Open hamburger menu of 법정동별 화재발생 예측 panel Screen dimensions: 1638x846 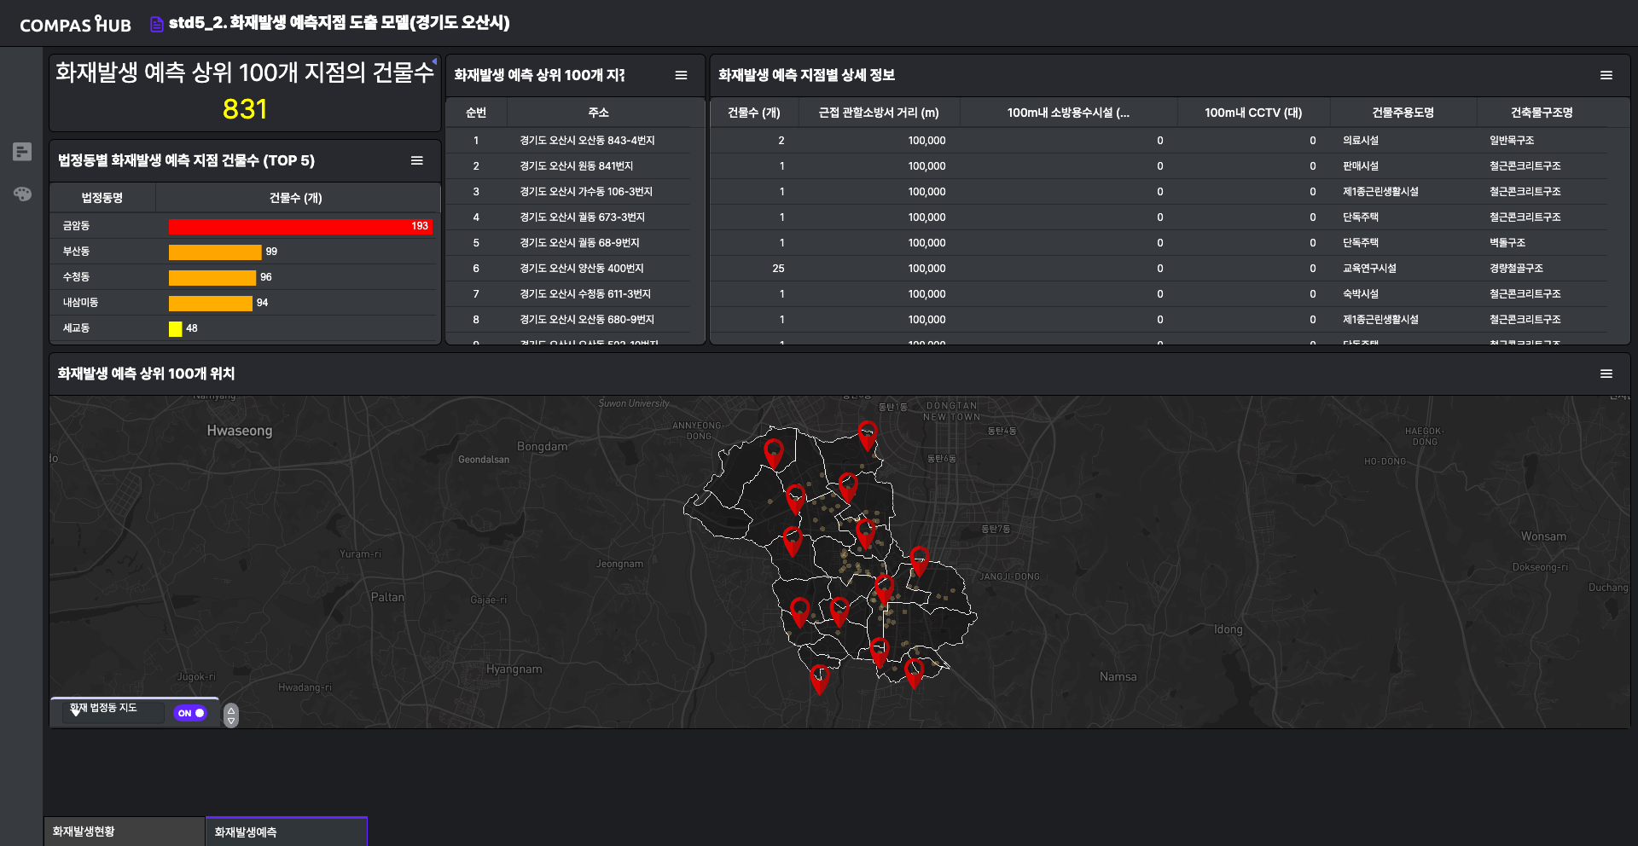click(417, 160)
